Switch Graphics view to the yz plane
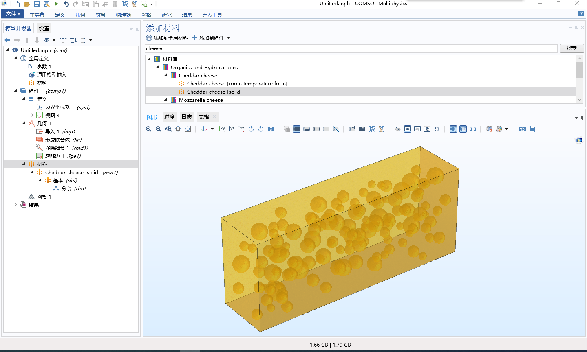This screenshot has width=587, height=352. (232, 129)
